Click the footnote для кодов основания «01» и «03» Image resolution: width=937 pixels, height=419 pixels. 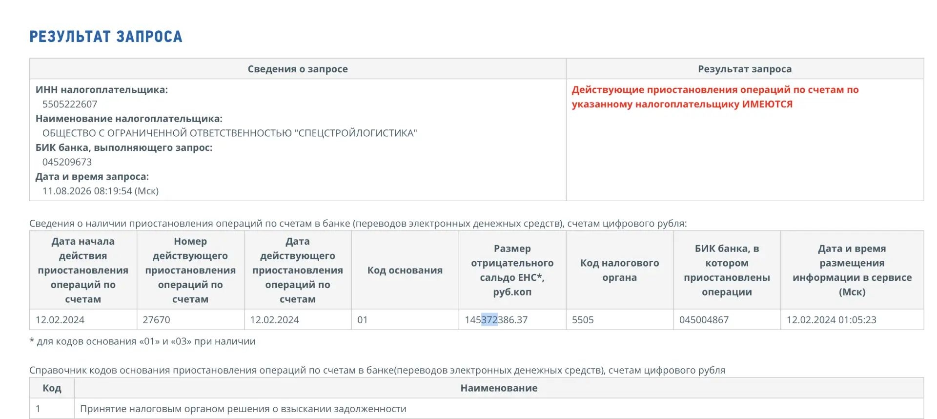point(143,341)
